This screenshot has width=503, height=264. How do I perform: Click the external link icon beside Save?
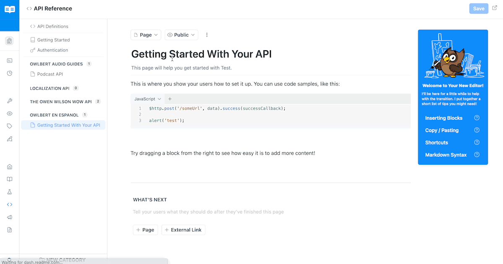[495, 8]
